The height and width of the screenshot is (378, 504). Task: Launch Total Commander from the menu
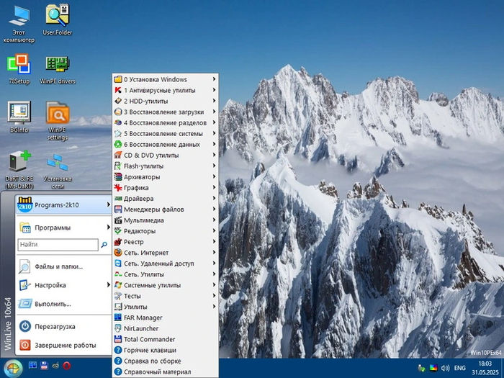[x=149, y=339]
